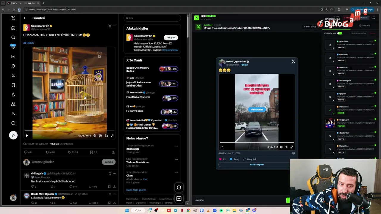
Task: Open more options on Bordo Mavi Uşaklar reply
Action: pyautogui.click(x=114, y=194)
